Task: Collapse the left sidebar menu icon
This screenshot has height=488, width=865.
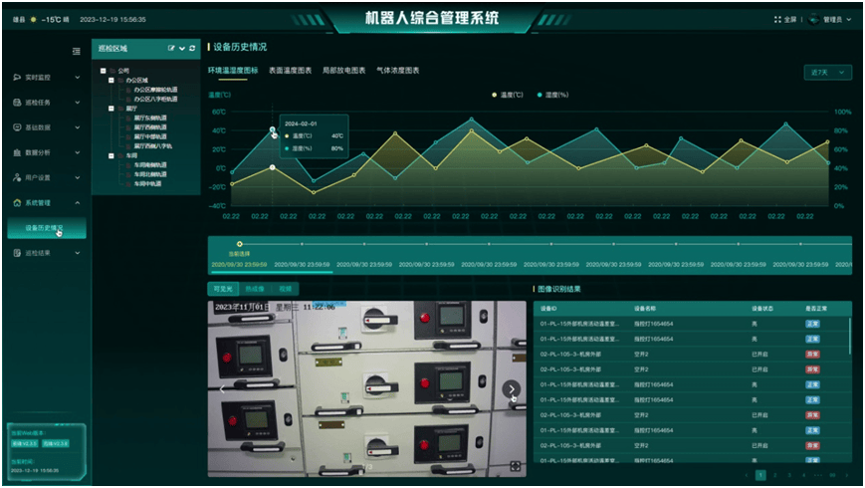Action: (77, 51)
